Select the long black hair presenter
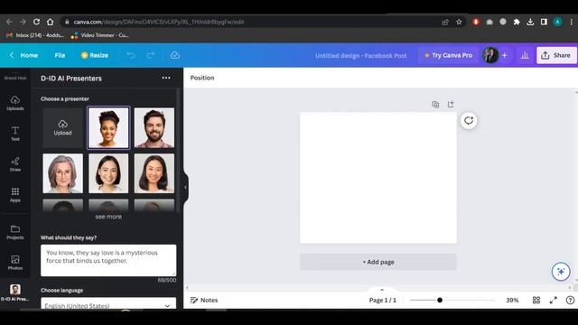578x325 pixels. 154,173
